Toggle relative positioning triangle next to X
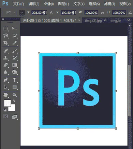The height and width of the screenshot is (149, 133). pos(51,13)
